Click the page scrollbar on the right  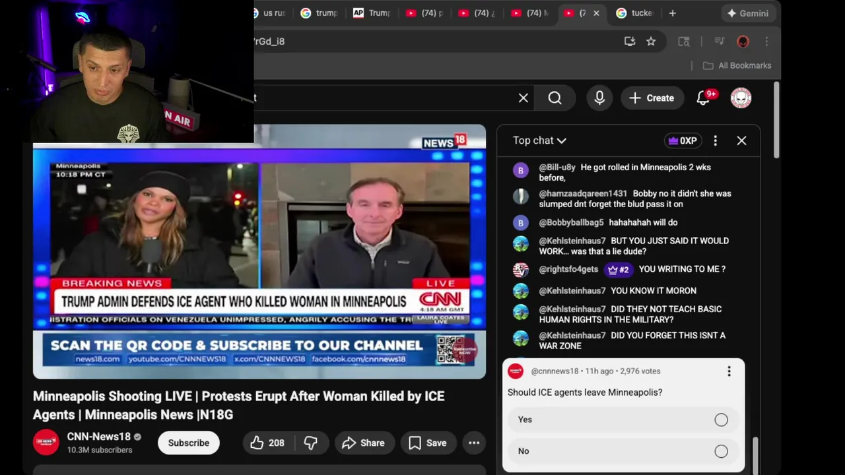pos(776,120)
